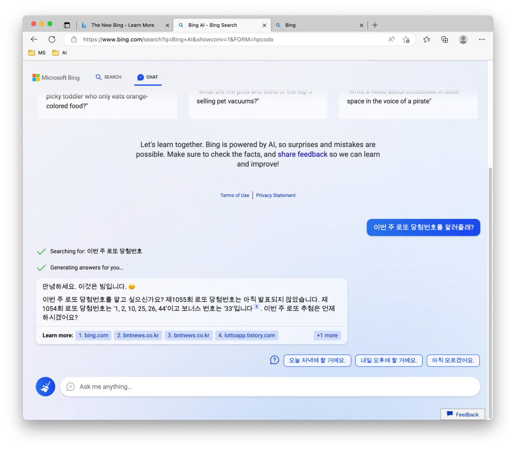
Task: Open the tab actions menu icon
Action: coord(67,25)
